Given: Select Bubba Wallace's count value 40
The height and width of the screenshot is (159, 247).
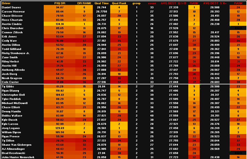Looking at the screenshot, I should point(152,116).
